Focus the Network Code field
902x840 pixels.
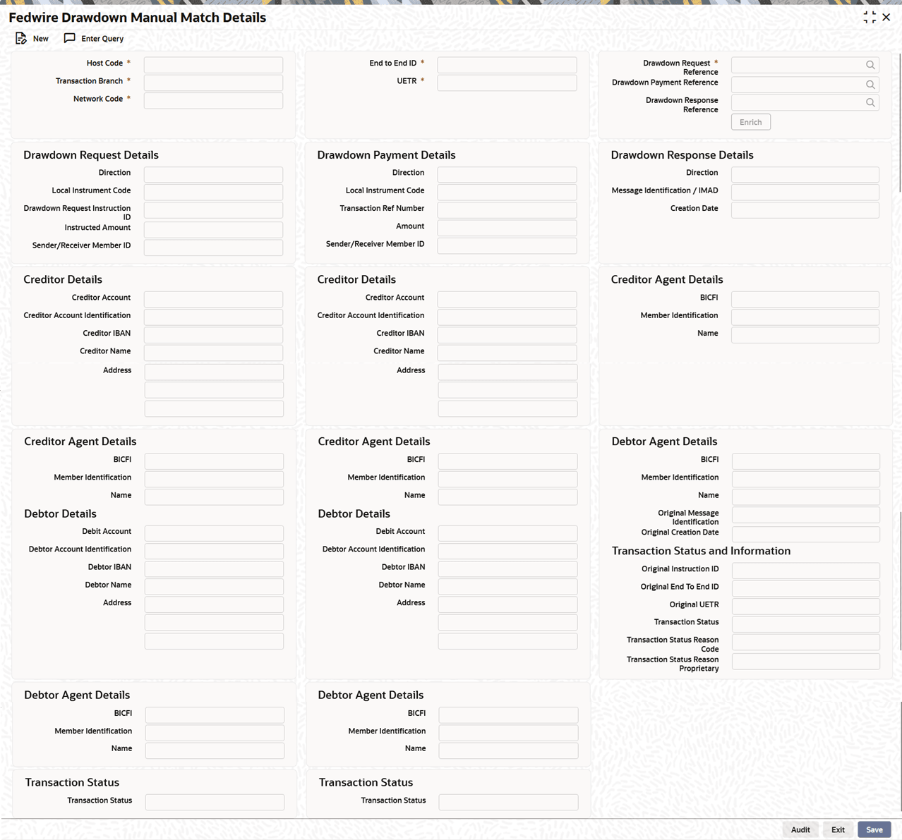(x=213, y=101)
